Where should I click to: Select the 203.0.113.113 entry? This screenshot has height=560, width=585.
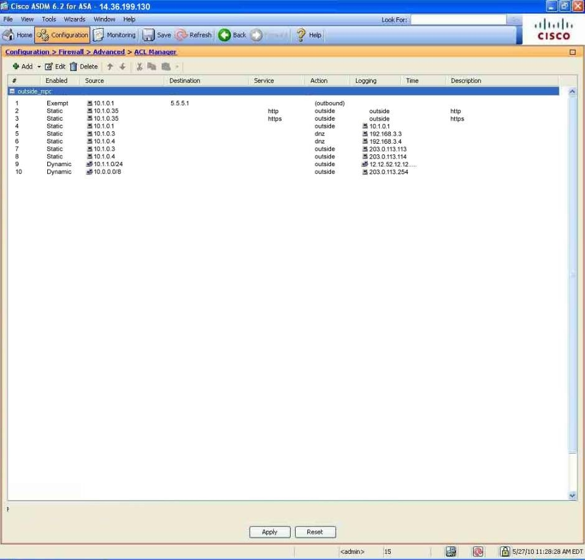388,149
